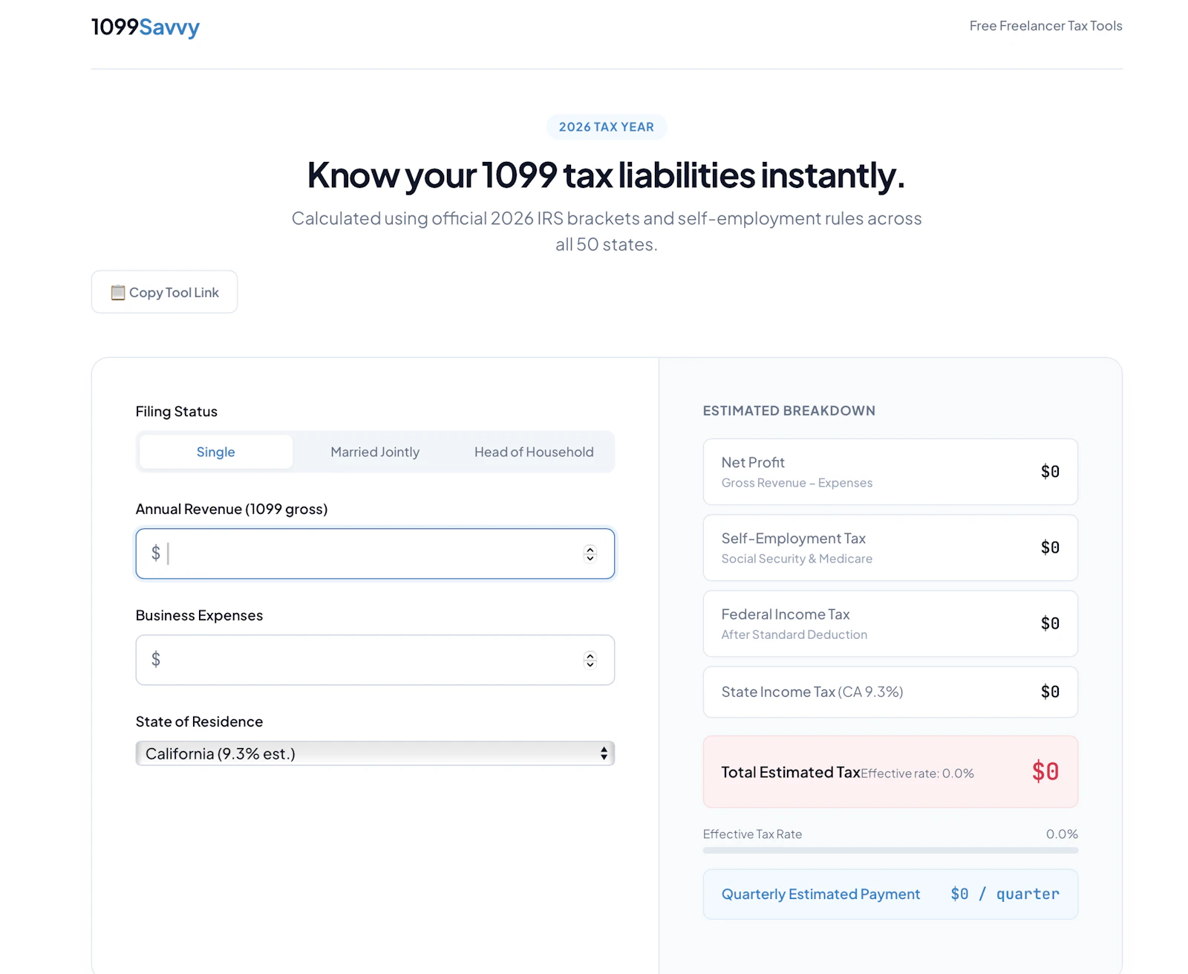Click the ESTIMATED BREAKDOWN heading
The width and height of the screenshot is (1188, 974).
pos(789,411)
